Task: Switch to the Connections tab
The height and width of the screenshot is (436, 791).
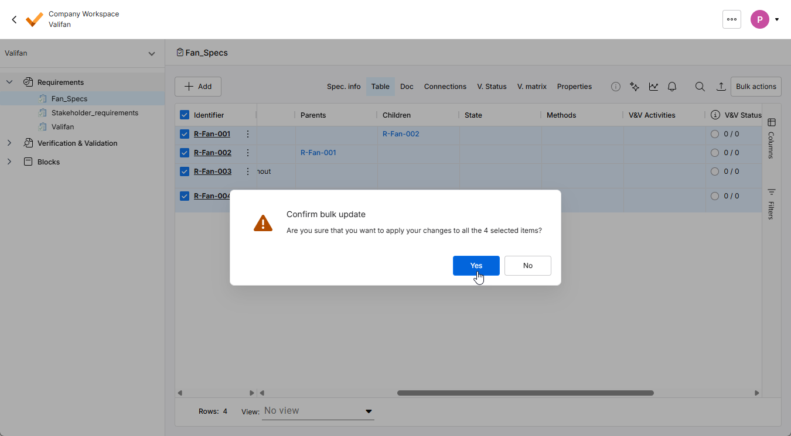Action: 445,87
